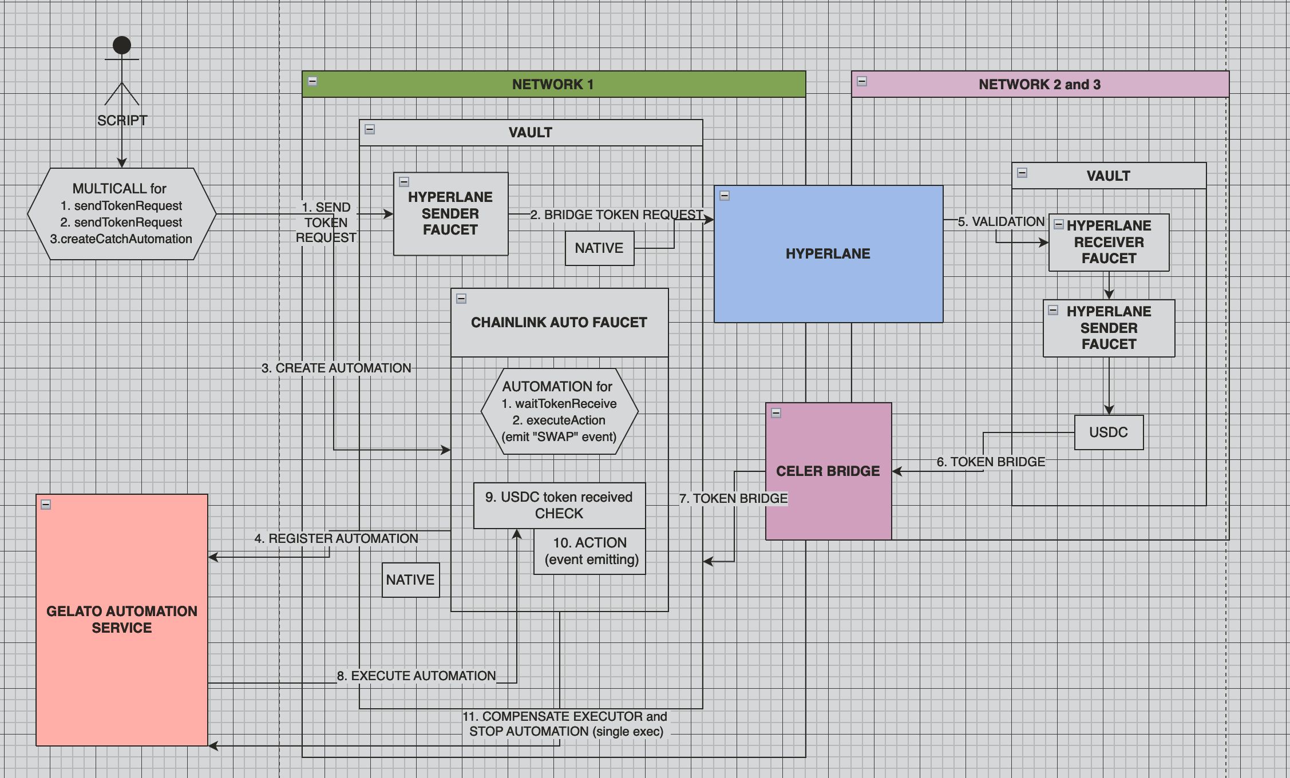Collapse the CHAINLINK AUTO FAUCET container
The image size is (1290, 778).
[x=461, y=299]
